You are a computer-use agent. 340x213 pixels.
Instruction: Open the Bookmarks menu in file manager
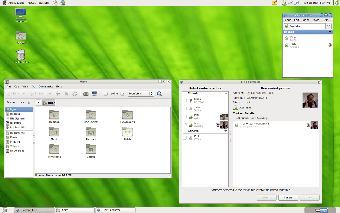tap(45, 86)
